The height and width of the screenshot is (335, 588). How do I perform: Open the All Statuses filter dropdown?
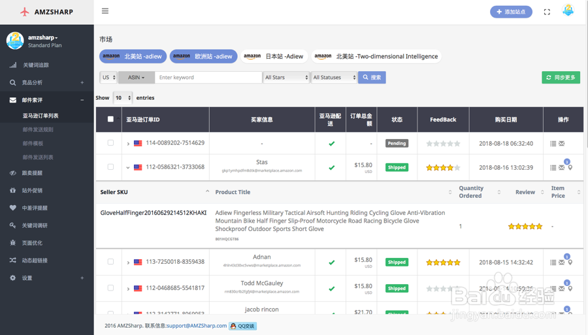coord(334,77)
